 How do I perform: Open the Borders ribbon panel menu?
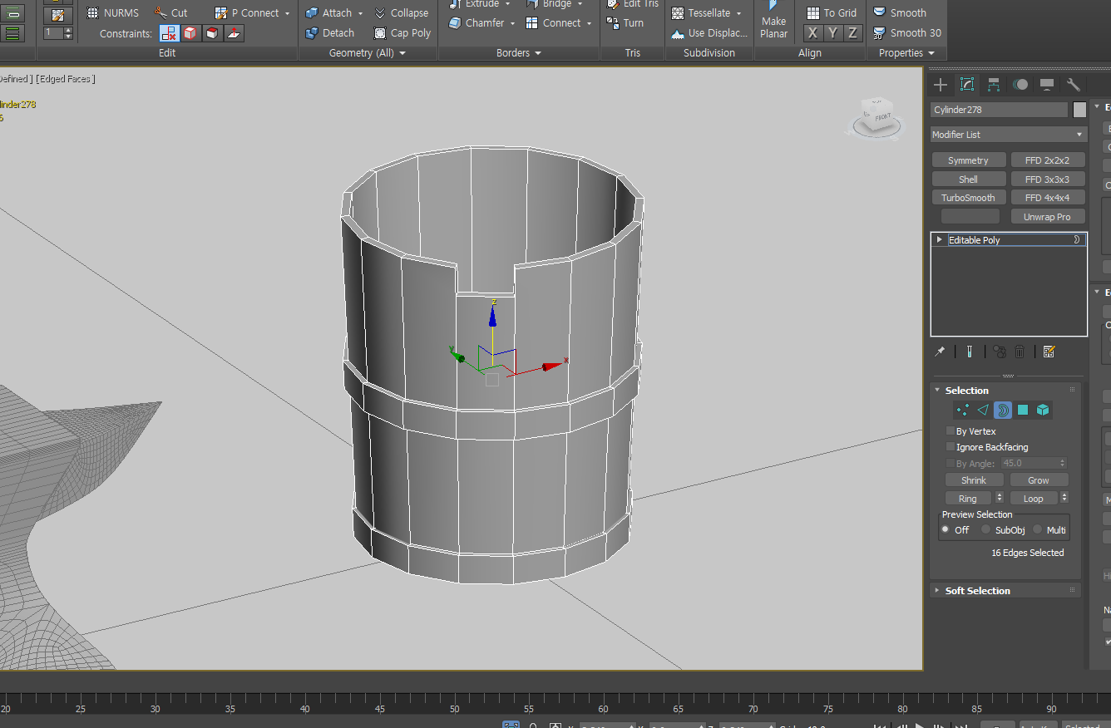[519, 53]
